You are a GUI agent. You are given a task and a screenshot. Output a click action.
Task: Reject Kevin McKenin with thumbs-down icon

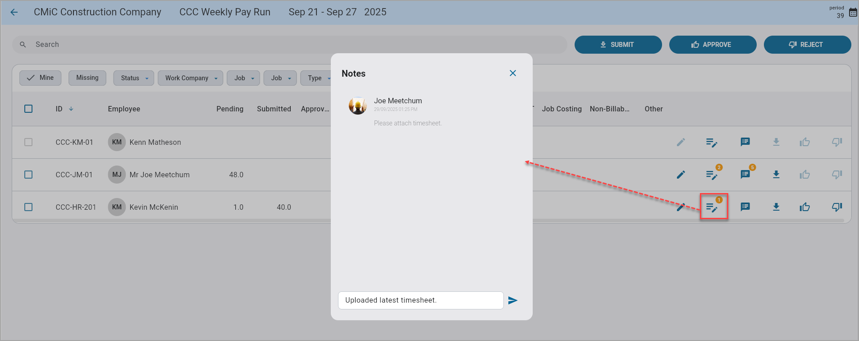836,207
